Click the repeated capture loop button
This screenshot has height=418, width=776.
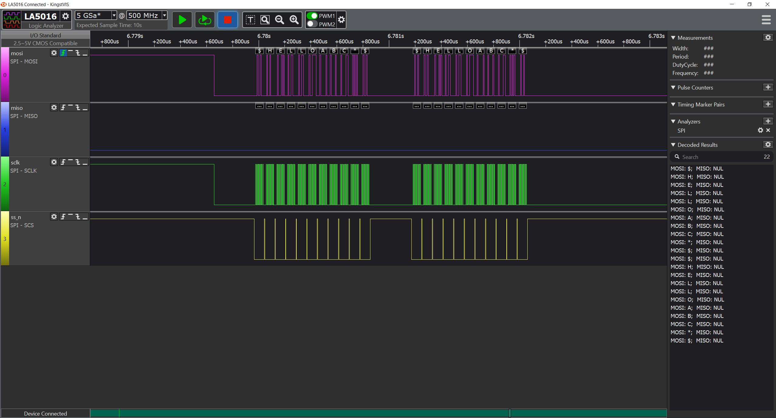coord(205,20)
